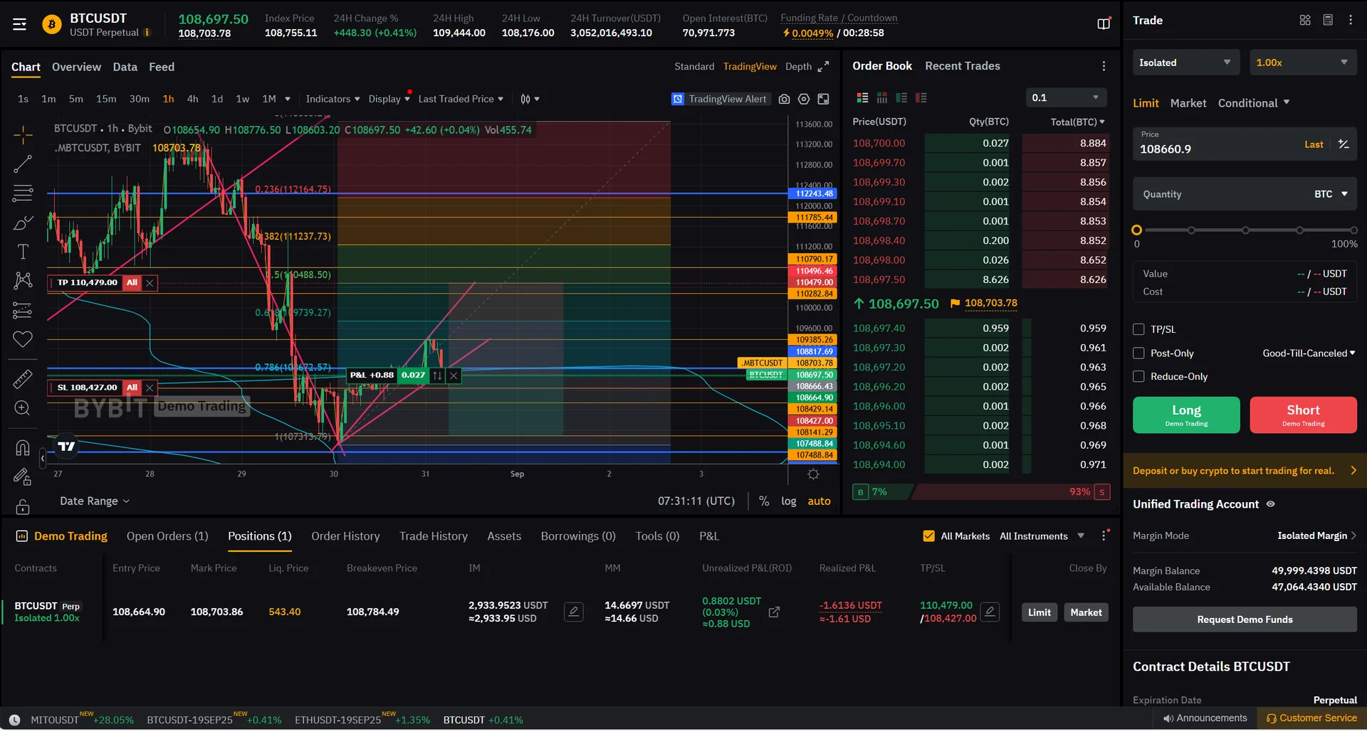Image resolution: width=1367 pixels, height=731 pixels.
Task: Open the main hamburger menu
Action: click(x=19, y=25)
